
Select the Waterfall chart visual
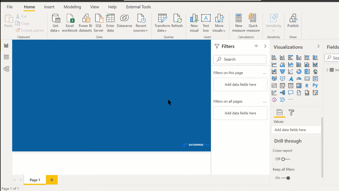tap(274, 72)
